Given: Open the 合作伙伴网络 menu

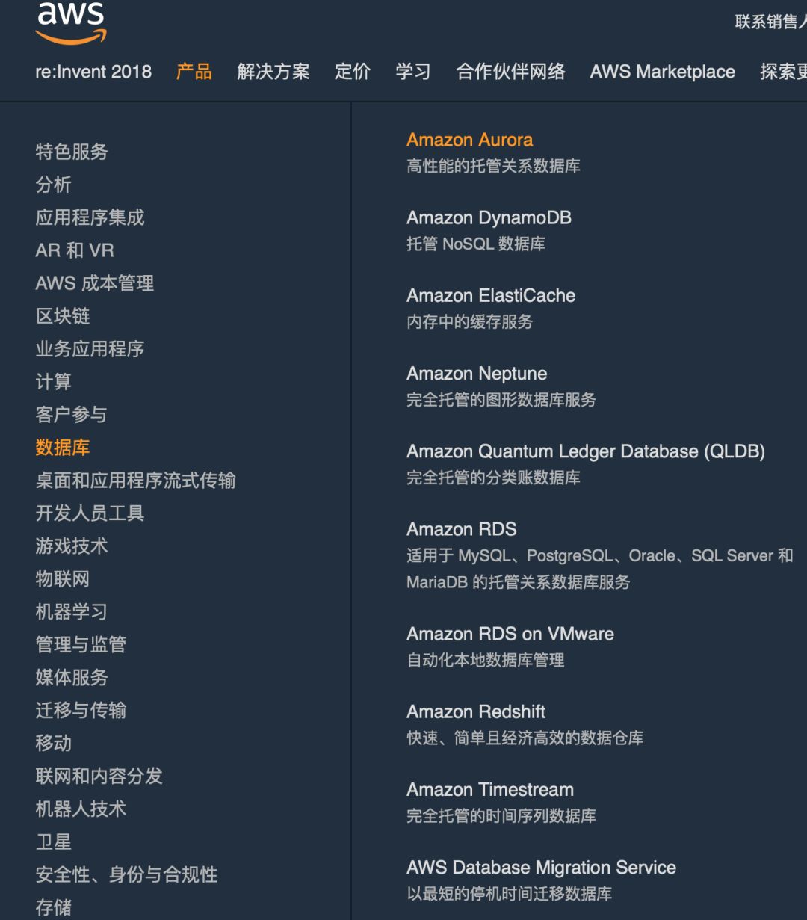Looking at the screenshot, I should (511, 72).
